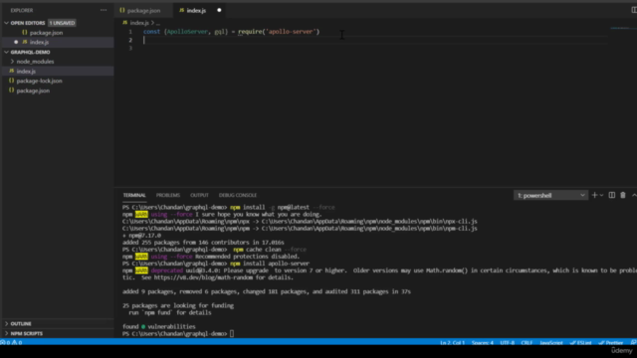
Task: Open breadcrumb ellipsis symbol after index.js
Action: coord(158,23)
